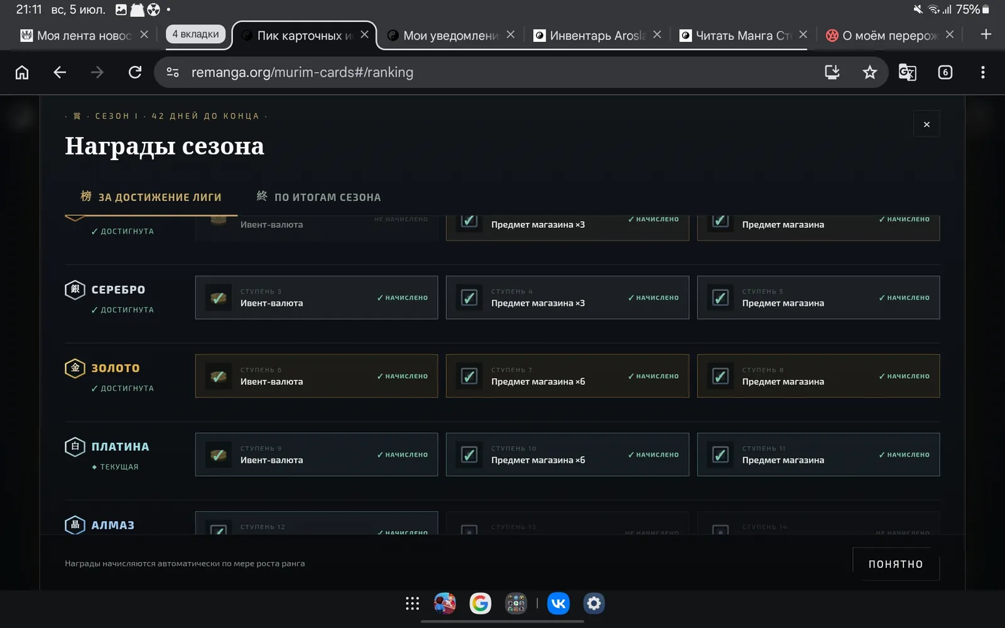Click the "Понятно" button
1005x628 pixels.
(x=896, y=564)
